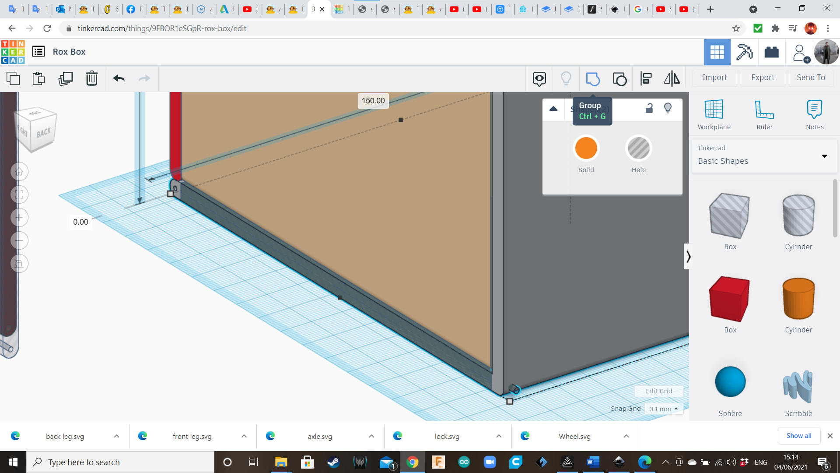This screenshot has width=840, height=473.
Task: Set shape to Hole
Action: point(638,148)
